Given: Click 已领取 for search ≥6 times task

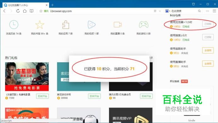Looking at the screenshot, I should click(208, 37).
